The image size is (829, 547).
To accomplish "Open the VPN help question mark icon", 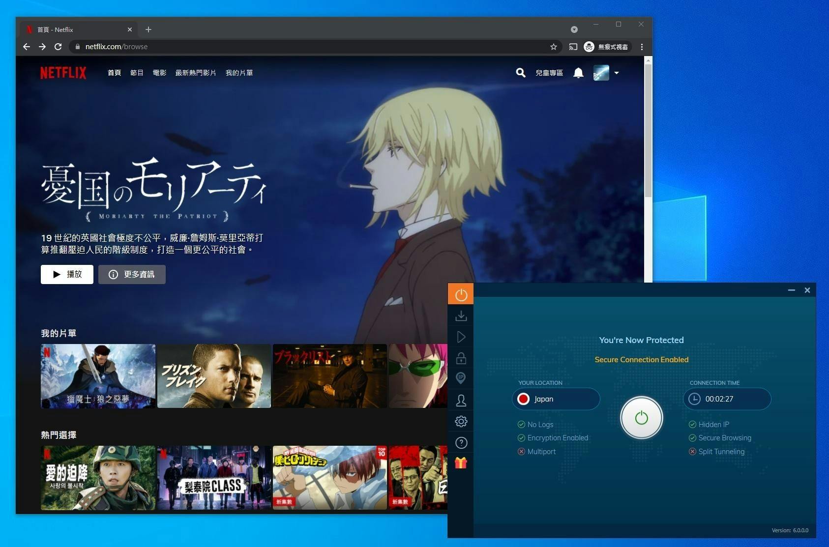I will coord(461,443).
